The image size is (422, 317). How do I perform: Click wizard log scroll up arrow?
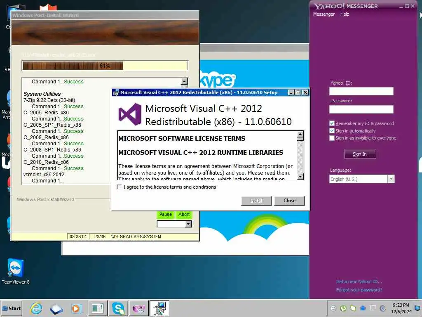pos(184,81)
